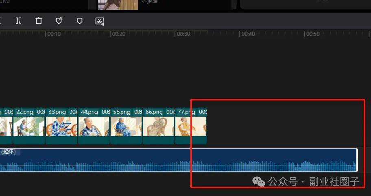Click the AI marker shield icon

[59, 21]
